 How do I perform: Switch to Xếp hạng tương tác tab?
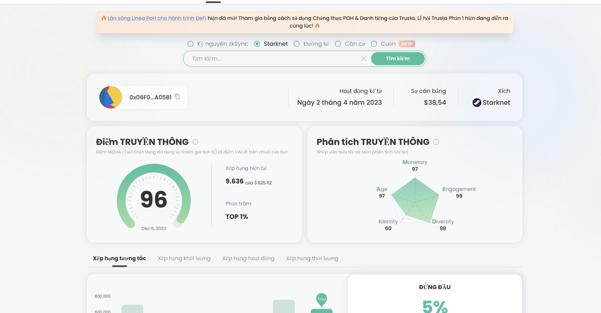119,258
